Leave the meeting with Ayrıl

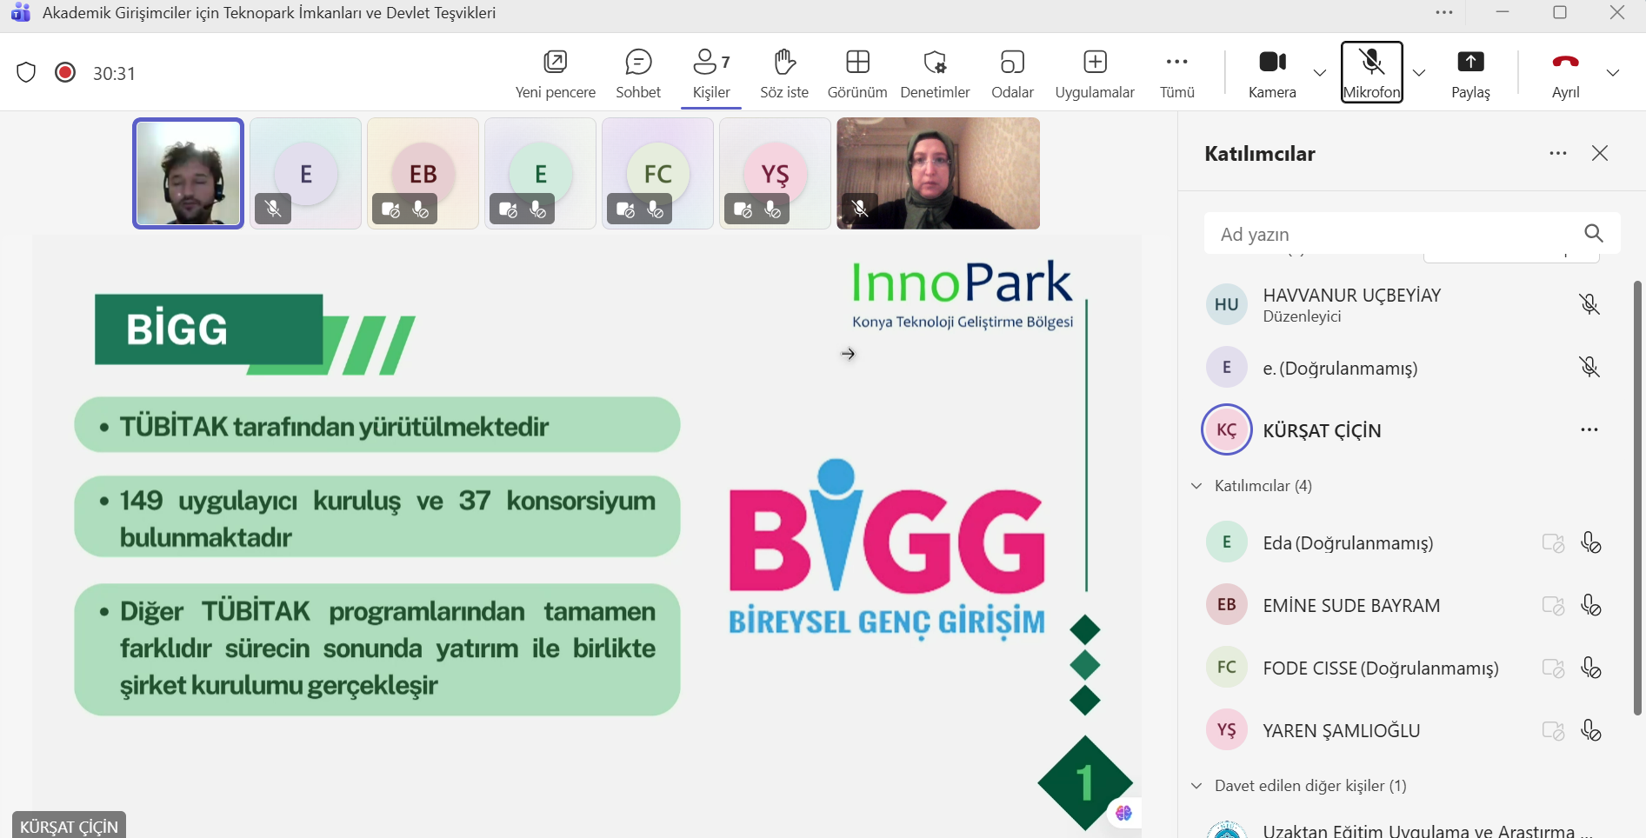pos(1564,73)
